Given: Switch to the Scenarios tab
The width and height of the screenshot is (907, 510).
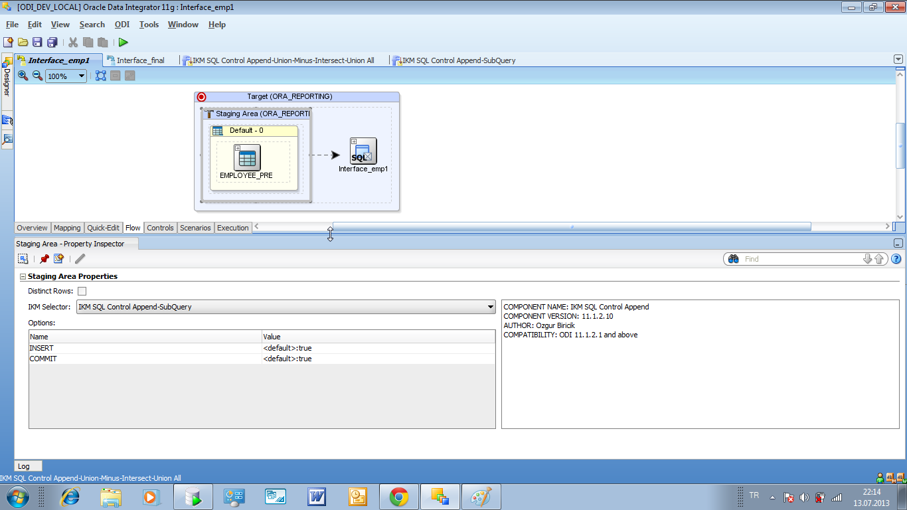Looking at the screenshot, I should pyautogui.click(x=195, y=228).
